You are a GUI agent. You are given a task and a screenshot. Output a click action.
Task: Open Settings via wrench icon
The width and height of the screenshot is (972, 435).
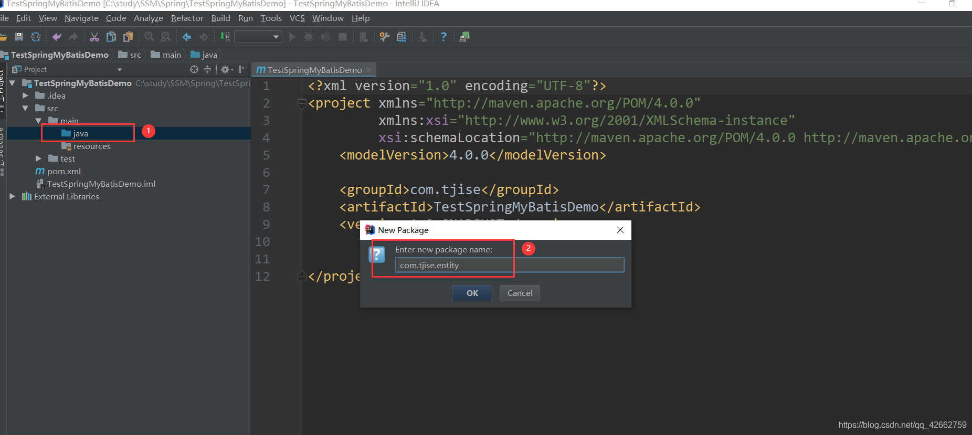385,37
